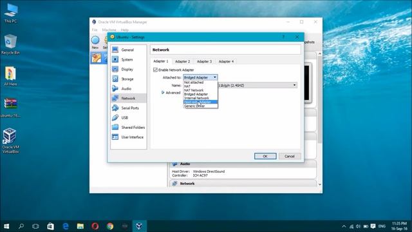Choose Internal Network option
This screenshot has height=232, width=412.
[x=200, y=98]
